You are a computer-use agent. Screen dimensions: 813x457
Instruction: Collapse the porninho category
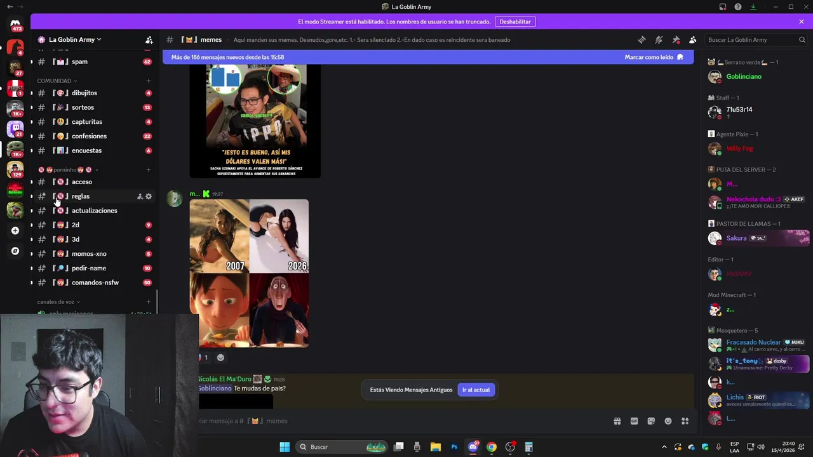click(69, 169)
